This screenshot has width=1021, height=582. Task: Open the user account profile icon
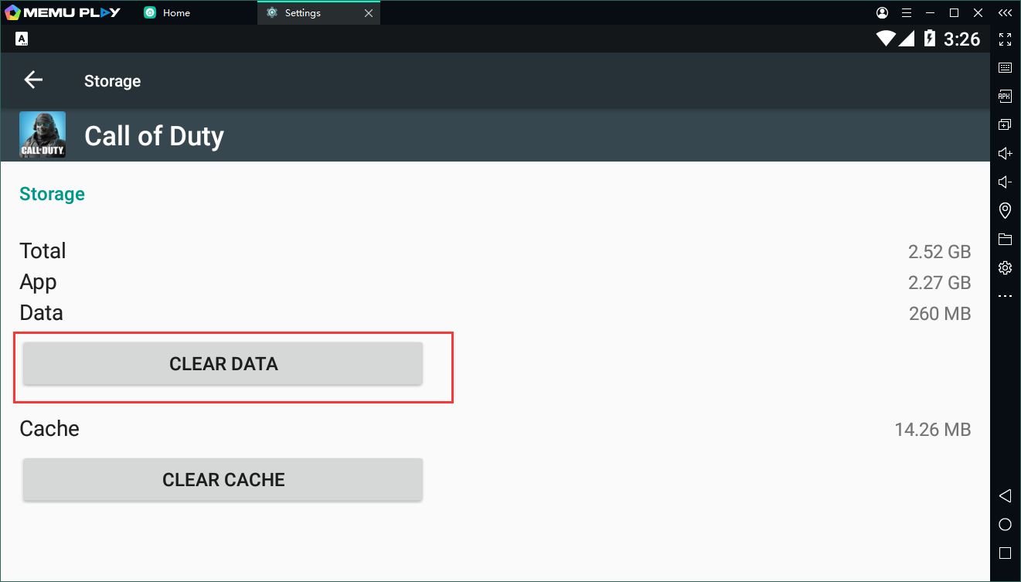coord(882,12)
